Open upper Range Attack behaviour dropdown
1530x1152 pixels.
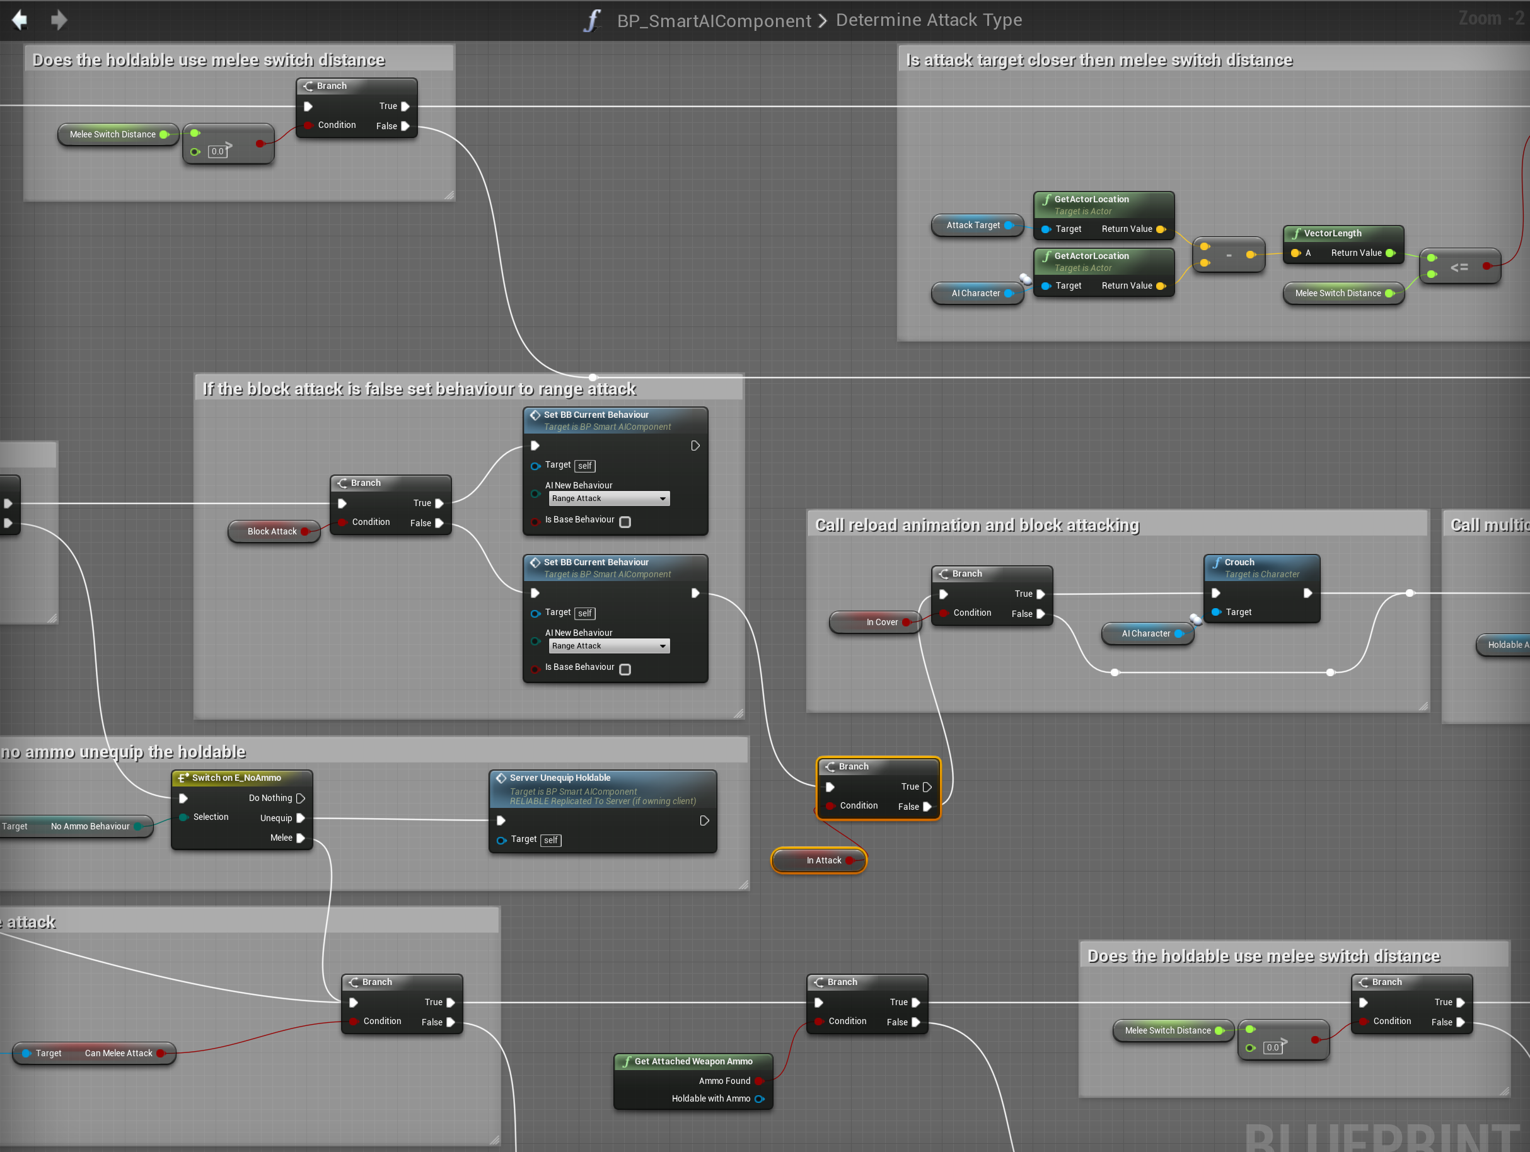609,498
